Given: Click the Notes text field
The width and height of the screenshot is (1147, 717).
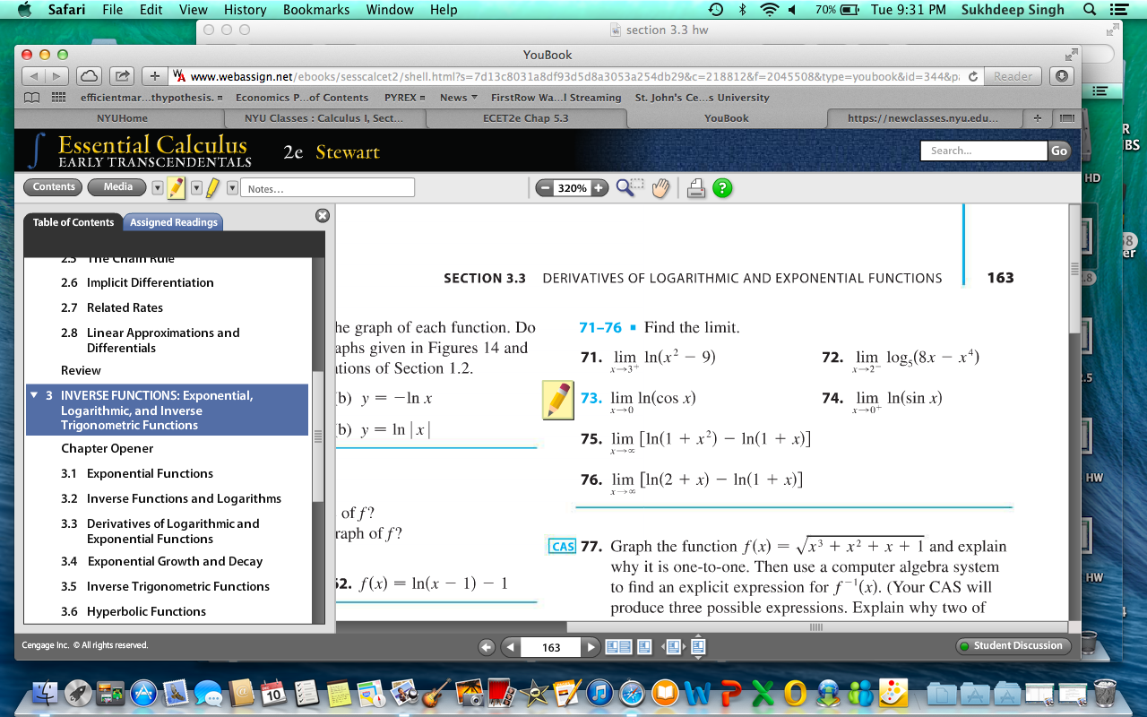Looking at the screenshot, I should pos(330,188).
